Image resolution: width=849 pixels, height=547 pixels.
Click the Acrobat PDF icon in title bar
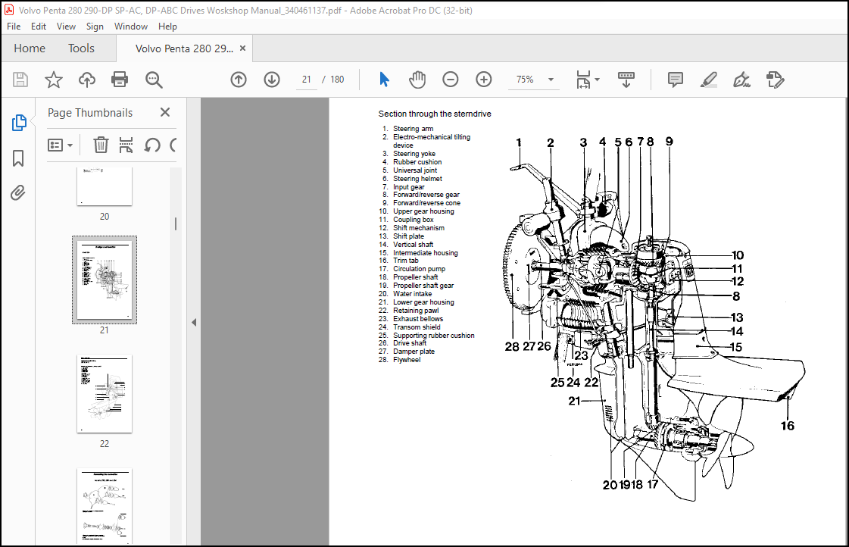point(8,10)
